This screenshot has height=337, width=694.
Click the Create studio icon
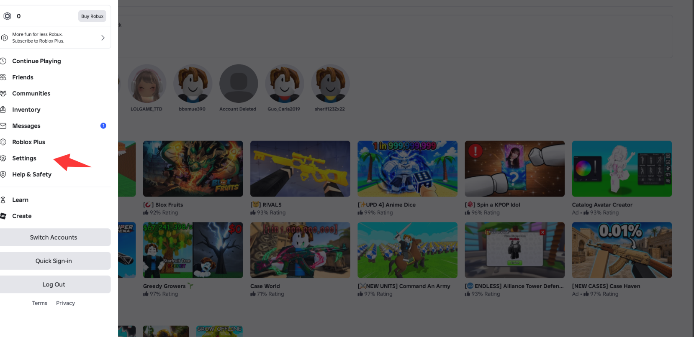click(x=3, y=216)
